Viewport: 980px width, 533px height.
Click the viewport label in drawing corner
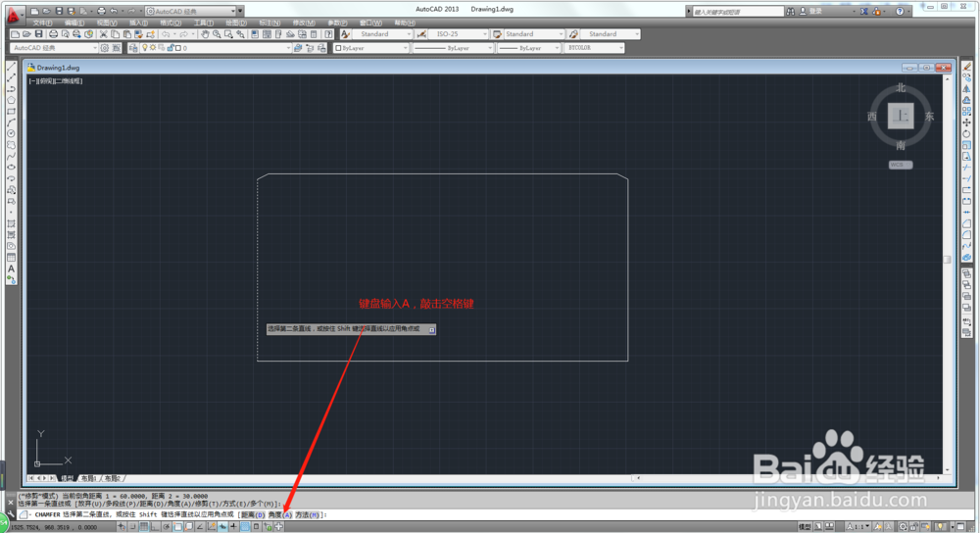(x=56, y=81)
